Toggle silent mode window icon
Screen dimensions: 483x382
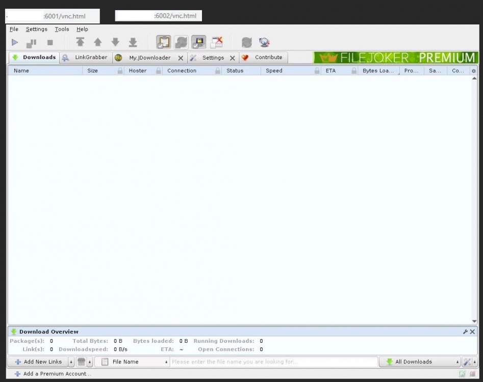tap(217, 42)
